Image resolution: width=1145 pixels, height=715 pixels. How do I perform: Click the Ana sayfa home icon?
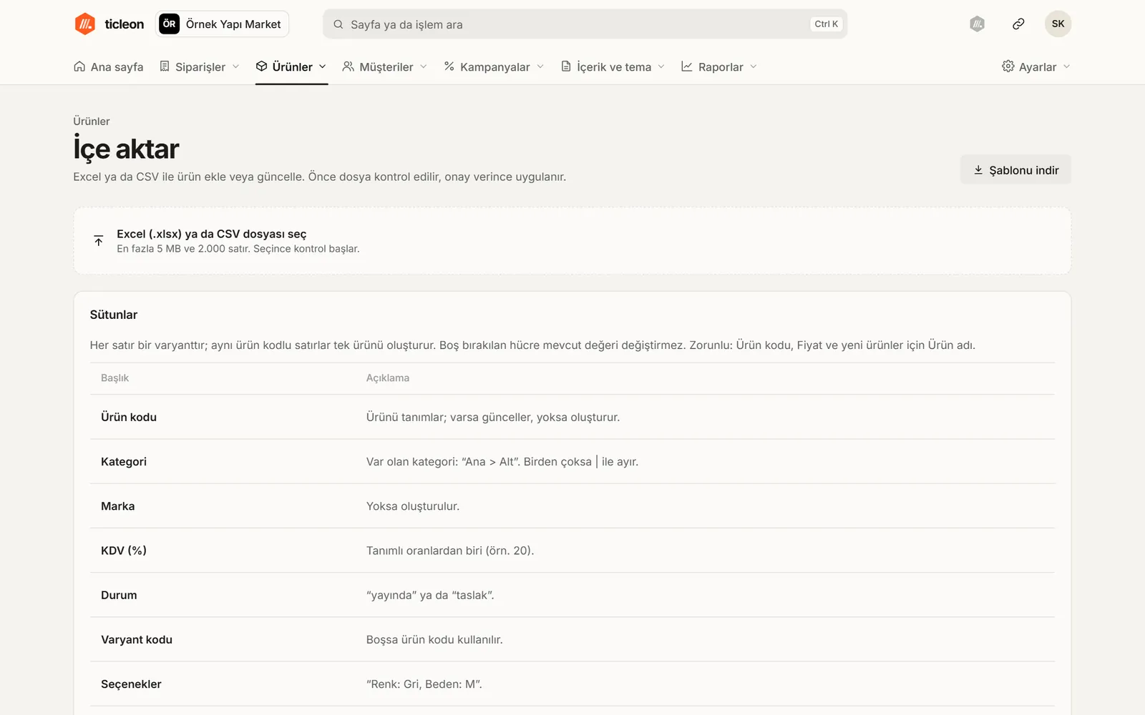click(79, 66)
